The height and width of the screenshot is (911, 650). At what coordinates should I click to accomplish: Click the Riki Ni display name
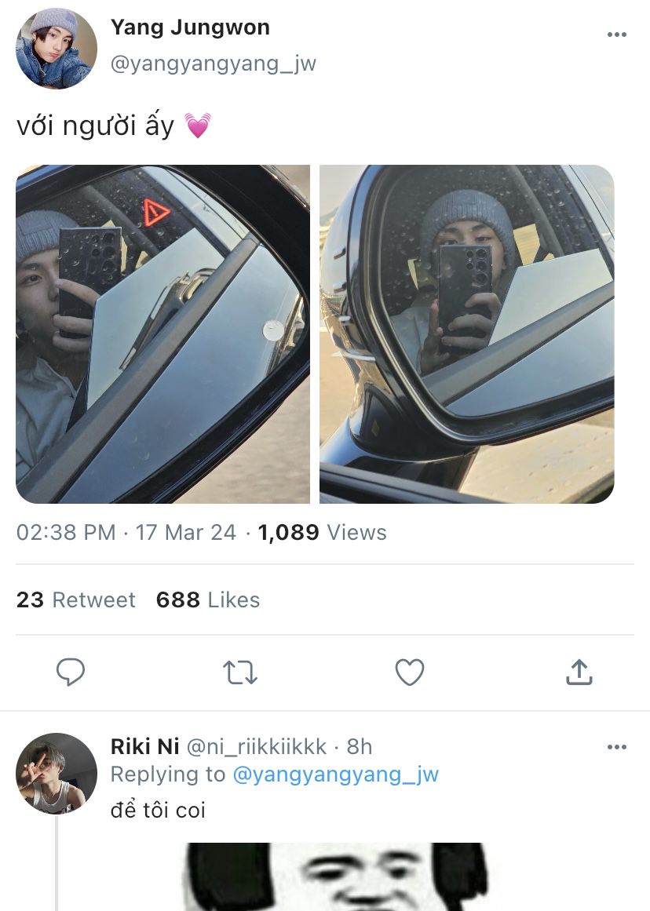click(x=144, y=746)
